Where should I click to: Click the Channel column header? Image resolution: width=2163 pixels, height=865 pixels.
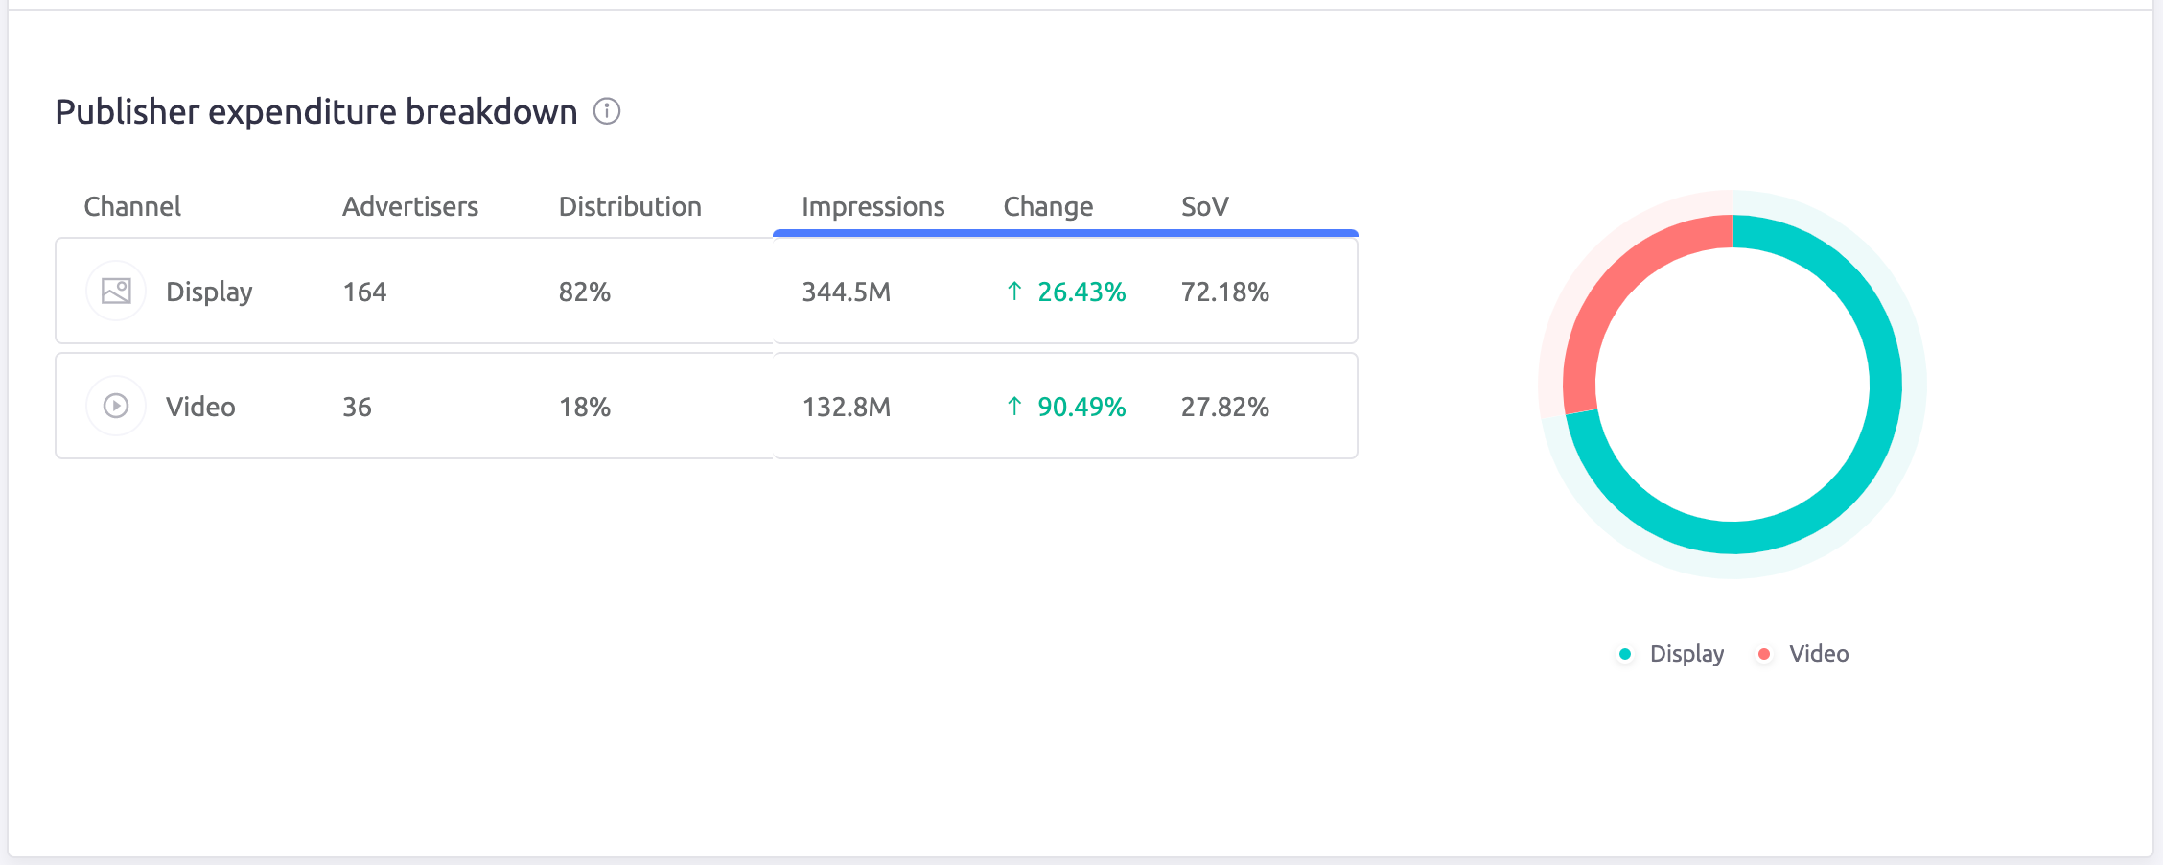tap(132, 206)
